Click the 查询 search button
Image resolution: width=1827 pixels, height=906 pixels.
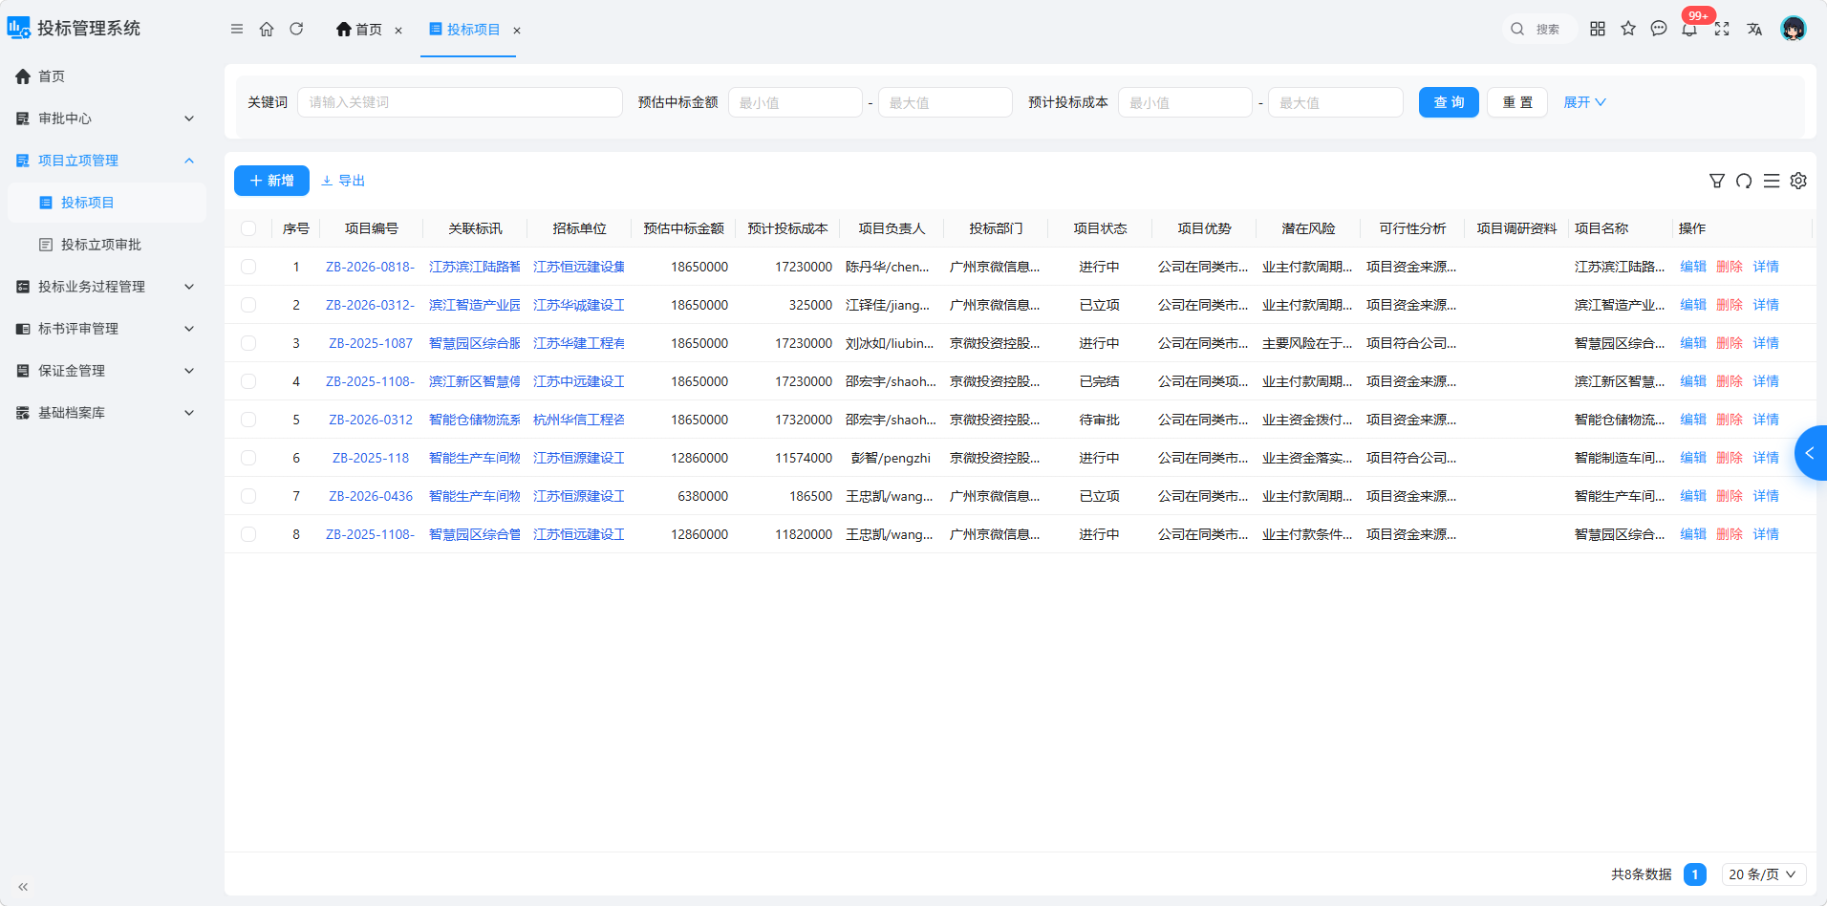pyautogui.click(x=1449, y=102)
